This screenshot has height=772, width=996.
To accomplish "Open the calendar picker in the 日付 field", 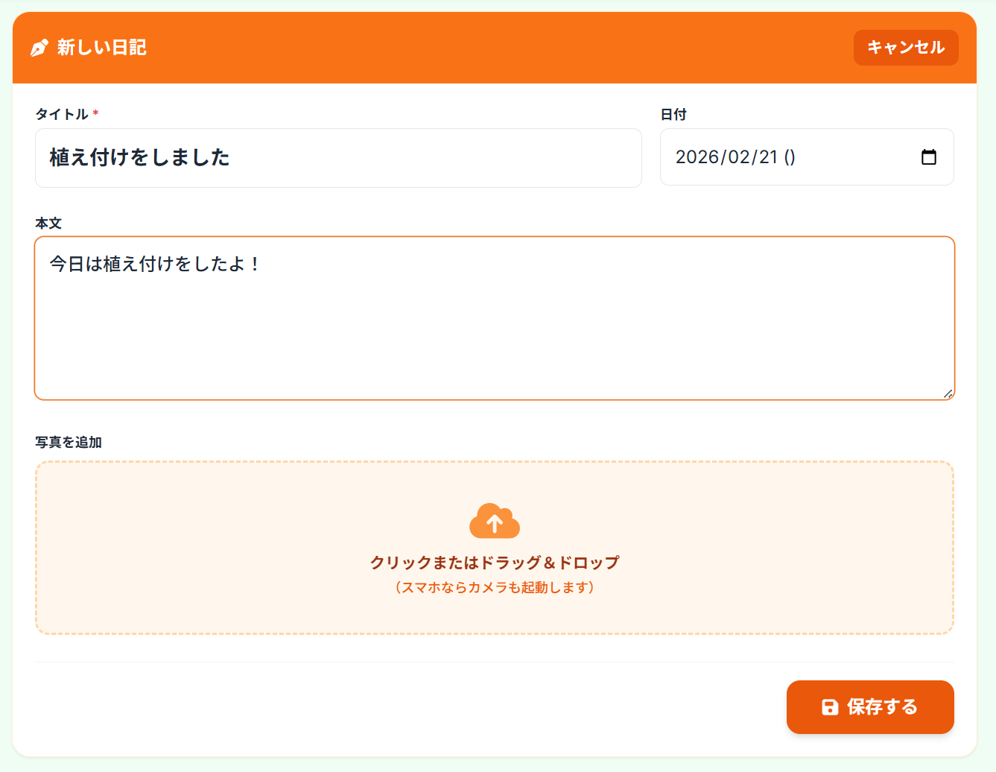I will pos(928,157).
